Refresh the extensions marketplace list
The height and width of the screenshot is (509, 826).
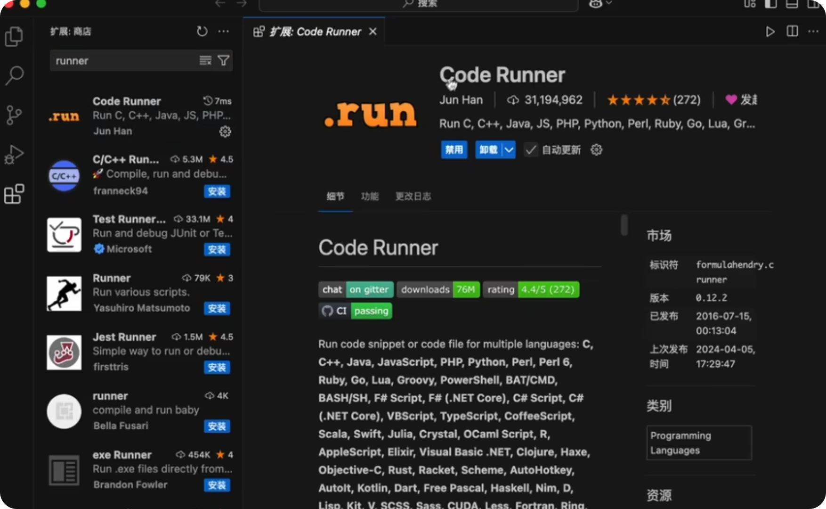pos(202,32)
